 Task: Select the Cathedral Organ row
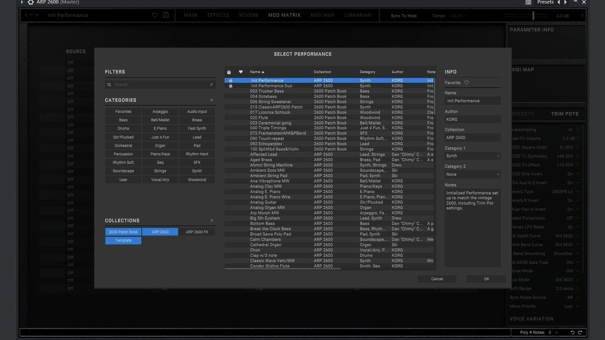329,245
